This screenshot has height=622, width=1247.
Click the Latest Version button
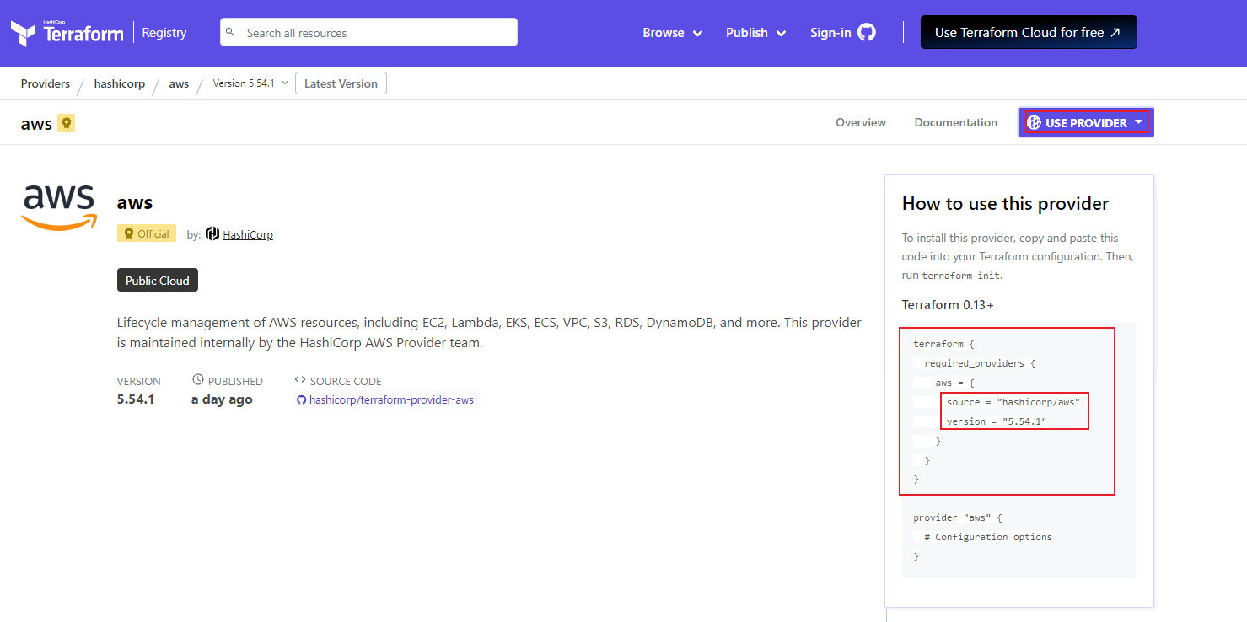[341, 83]
